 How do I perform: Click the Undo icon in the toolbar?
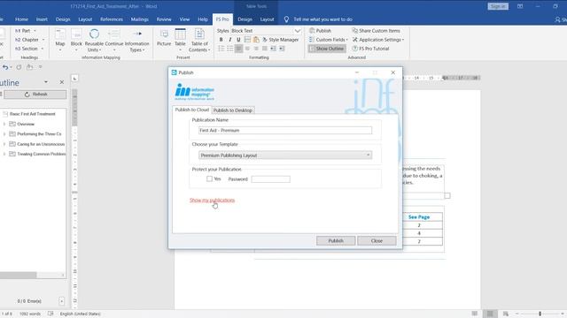click(5, 67)
